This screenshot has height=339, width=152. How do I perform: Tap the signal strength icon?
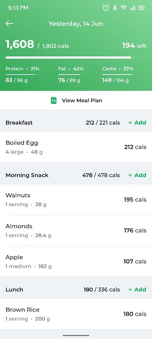[x=133, y=8]
